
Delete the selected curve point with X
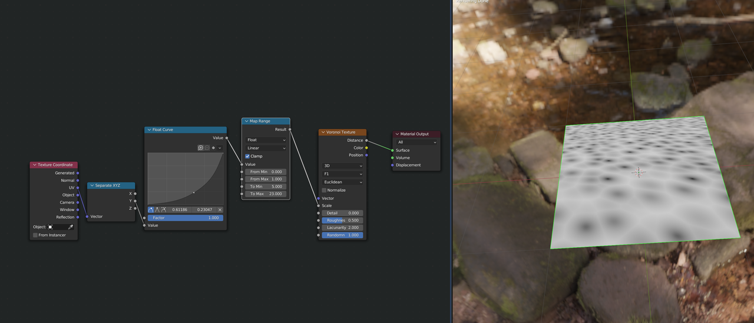220,209
